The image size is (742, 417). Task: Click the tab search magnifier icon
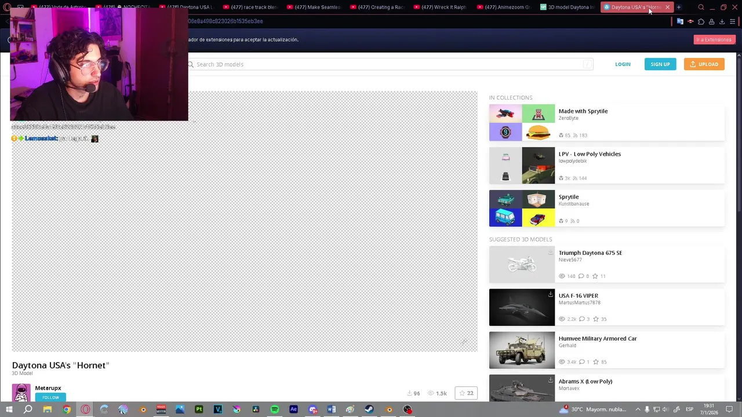point(701,8)
